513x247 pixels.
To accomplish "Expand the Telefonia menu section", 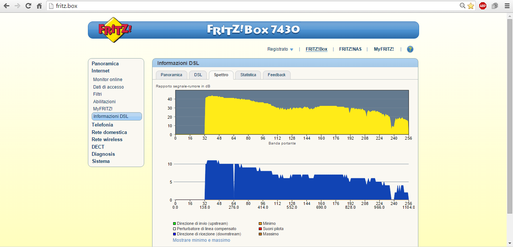I will point(102,125).
